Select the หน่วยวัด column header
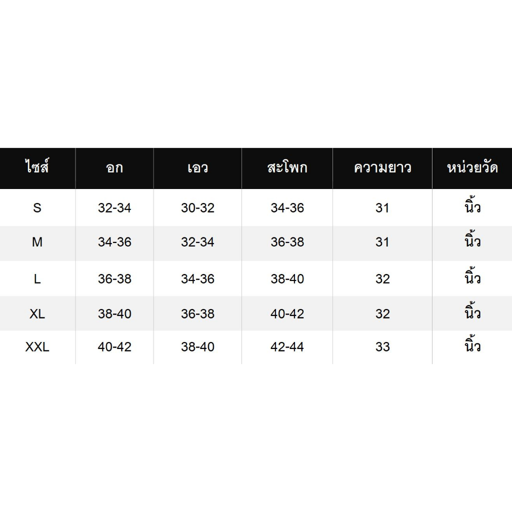 472,167
